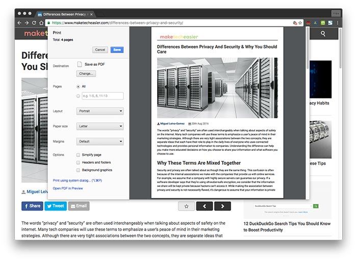Click the Save as PDF document icon
The height and width of the screenshot is (261, 357).
click(x=80, y=64)
